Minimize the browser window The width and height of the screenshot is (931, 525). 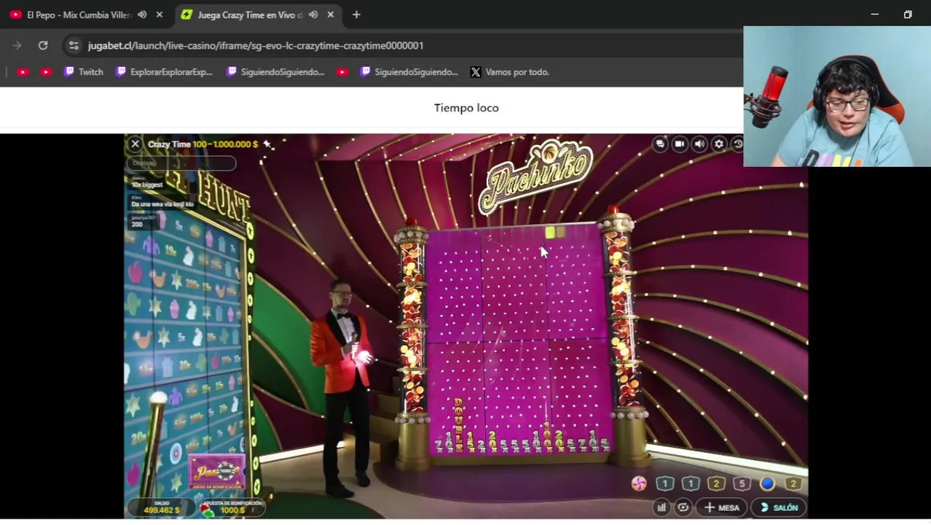tap(875, 15)
